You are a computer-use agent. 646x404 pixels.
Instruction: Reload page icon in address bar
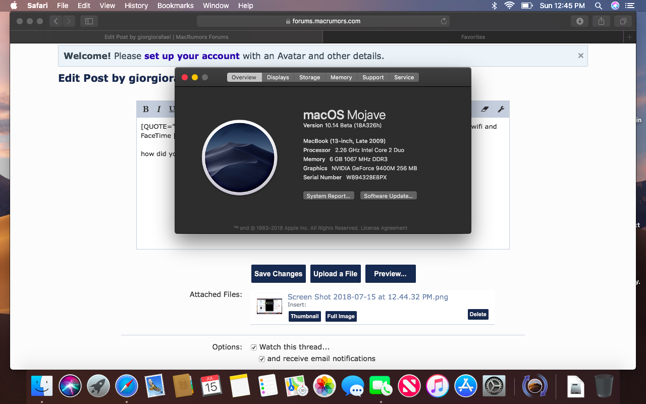(x=444, y=21)
